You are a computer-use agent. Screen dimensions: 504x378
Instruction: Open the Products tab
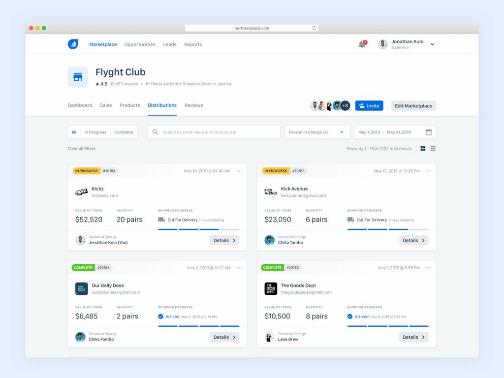point(130,105)
